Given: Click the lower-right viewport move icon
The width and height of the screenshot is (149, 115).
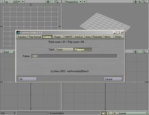Looking at the screenshot, I should (136, 52).
